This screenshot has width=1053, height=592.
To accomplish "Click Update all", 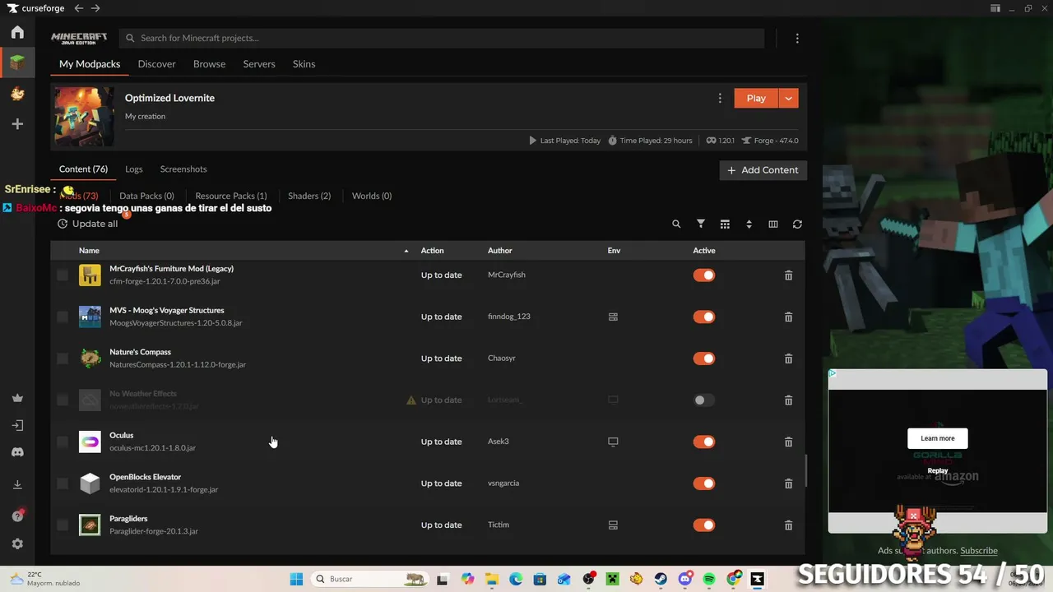I will click(87, 224).
